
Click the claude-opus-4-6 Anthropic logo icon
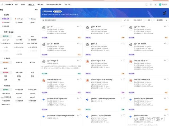click(x=87, y=62)
